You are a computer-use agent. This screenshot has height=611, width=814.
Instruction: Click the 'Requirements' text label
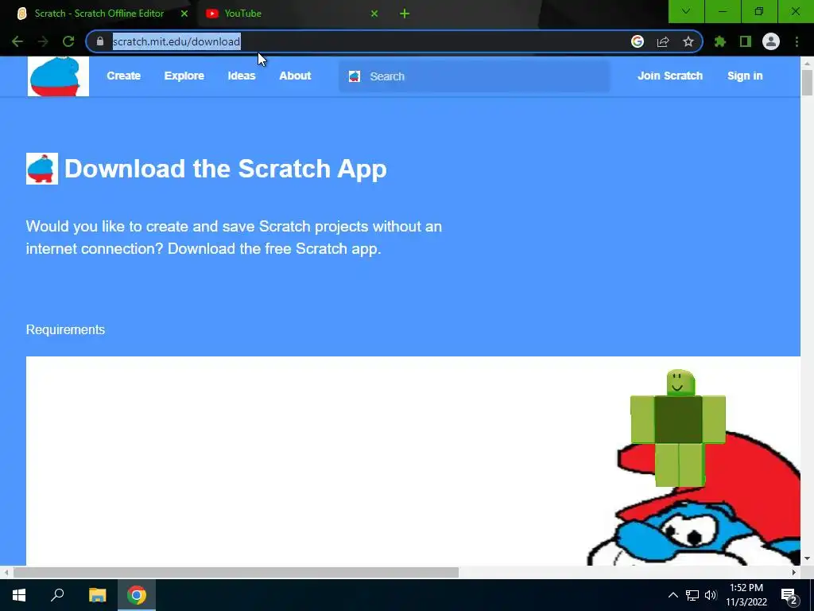[x=65, y=330]
